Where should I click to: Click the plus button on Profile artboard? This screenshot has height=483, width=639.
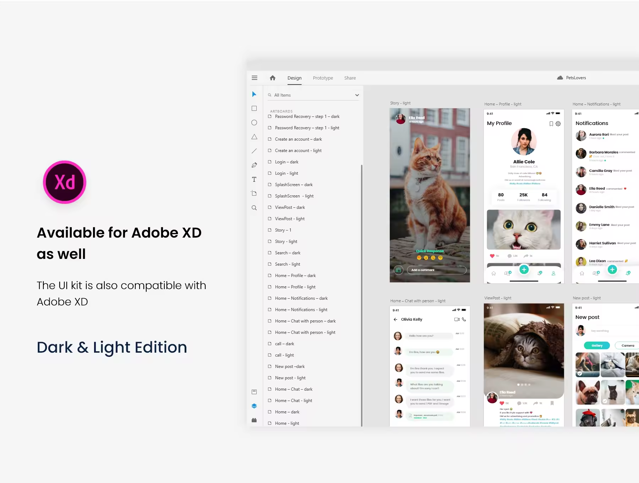tap(524, 270)
